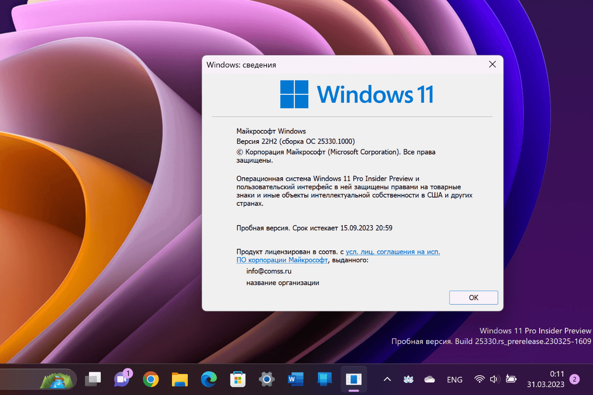The height and width of the screenshot is (395, 593).
Task: Show hidden tray icons with the chevron
Action: [387, 379]
